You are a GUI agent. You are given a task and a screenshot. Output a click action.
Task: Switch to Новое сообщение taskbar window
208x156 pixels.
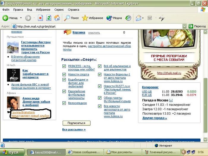[x=84, y=152]
